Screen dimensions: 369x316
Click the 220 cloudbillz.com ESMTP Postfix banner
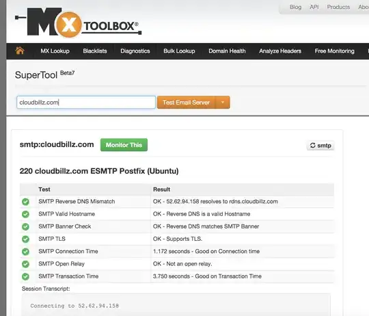pos(99,171)
